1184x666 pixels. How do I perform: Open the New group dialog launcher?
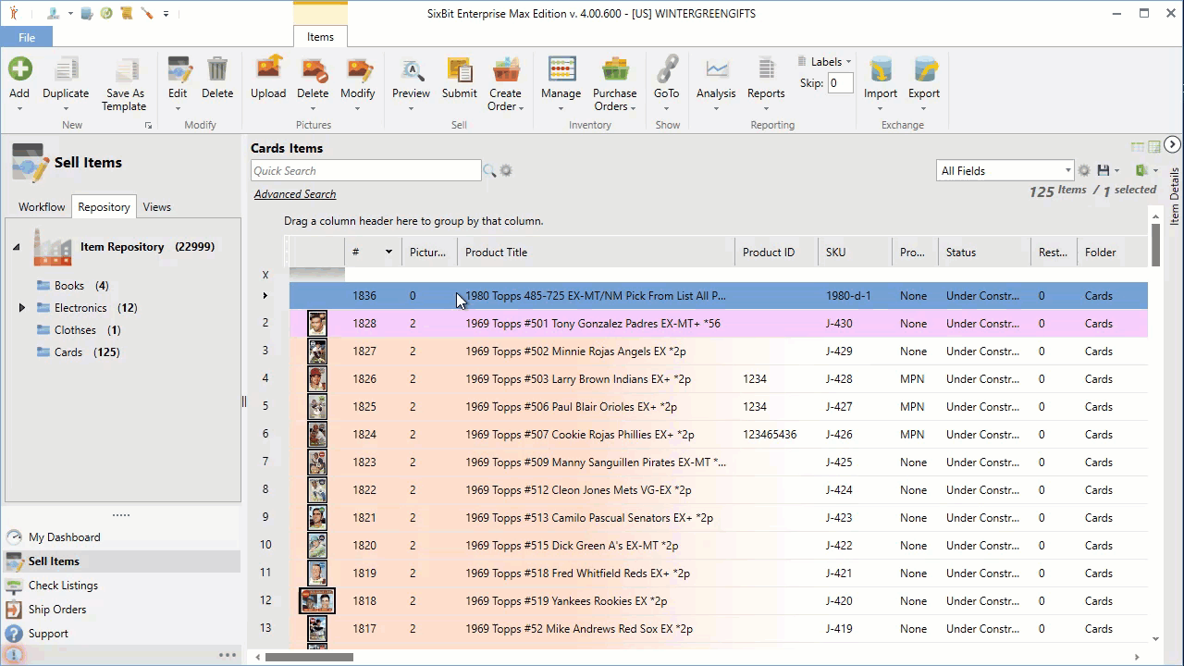point(148,126)
